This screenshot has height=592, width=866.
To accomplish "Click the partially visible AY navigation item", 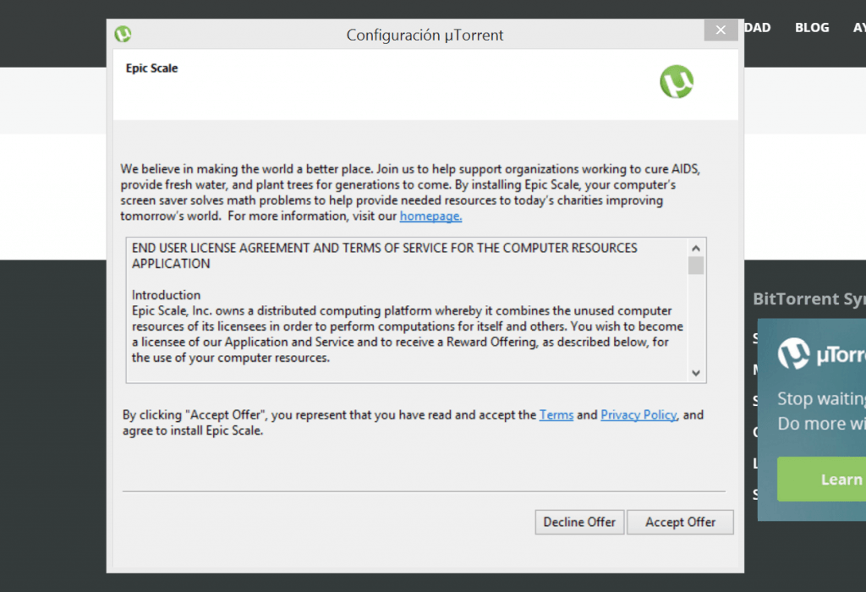I will [858, 28].
